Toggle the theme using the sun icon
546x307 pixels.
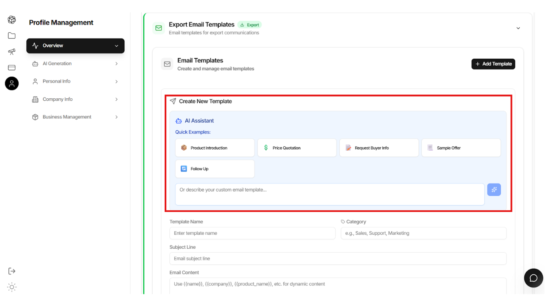[12, 287]
